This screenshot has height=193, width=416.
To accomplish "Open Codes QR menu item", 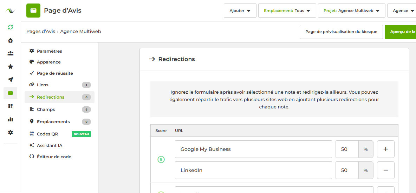I will (x=47, y=134).
